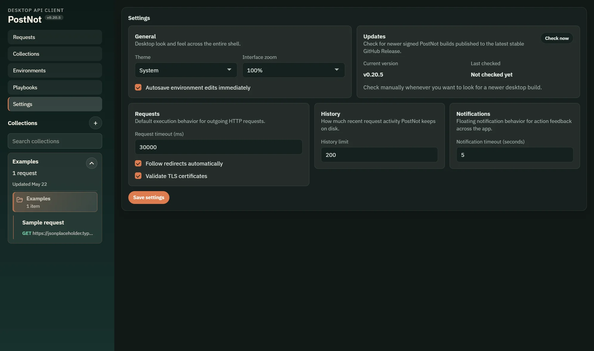
Task: Select the Settings sidebar item
Action: click(55, 104)
